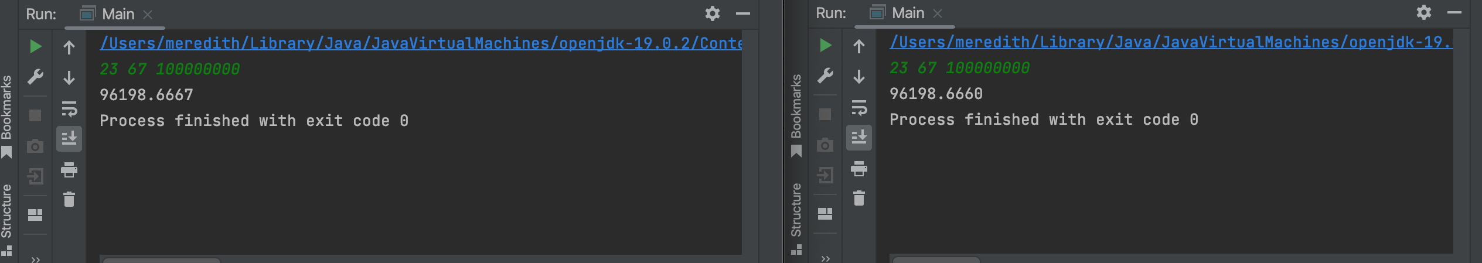The width and height of the screenshot is (1482, 263).
Task: Open settings gear options in left Run panel
Action: coord(712,13)
